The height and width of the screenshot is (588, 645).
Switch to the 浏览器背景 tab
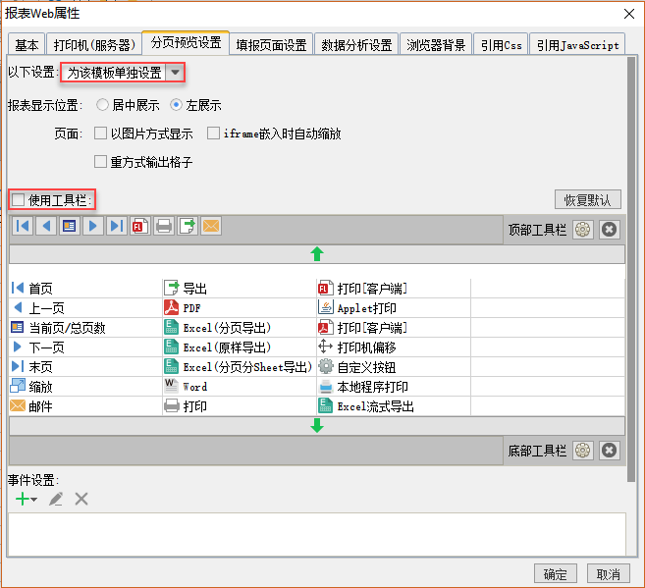tap(436, 44)
